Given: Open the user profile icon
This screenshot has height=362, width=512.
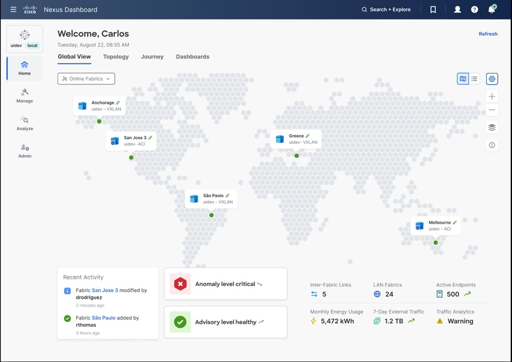Looking at the screenshot, I should 457,9.
